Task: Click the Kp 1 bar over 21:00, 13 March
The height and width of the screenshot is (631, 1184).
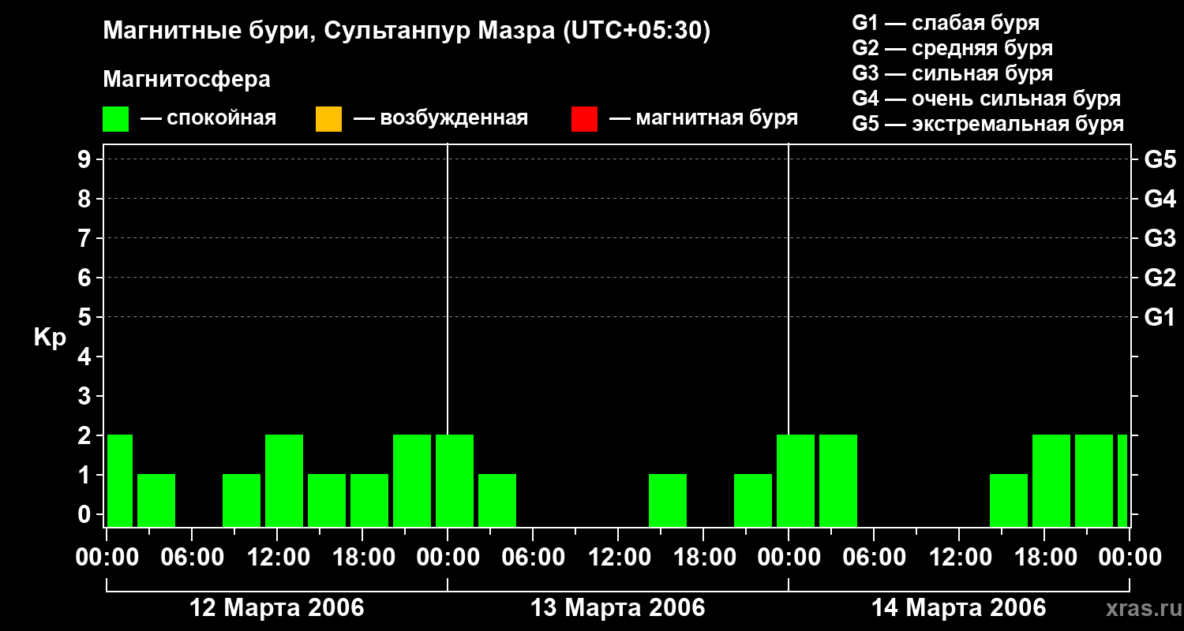Action: 753,500
